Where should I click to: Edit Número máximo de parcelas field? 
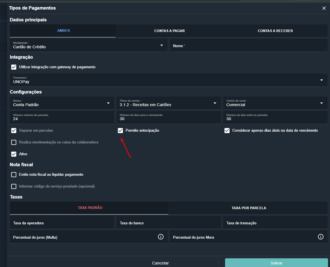62,117
